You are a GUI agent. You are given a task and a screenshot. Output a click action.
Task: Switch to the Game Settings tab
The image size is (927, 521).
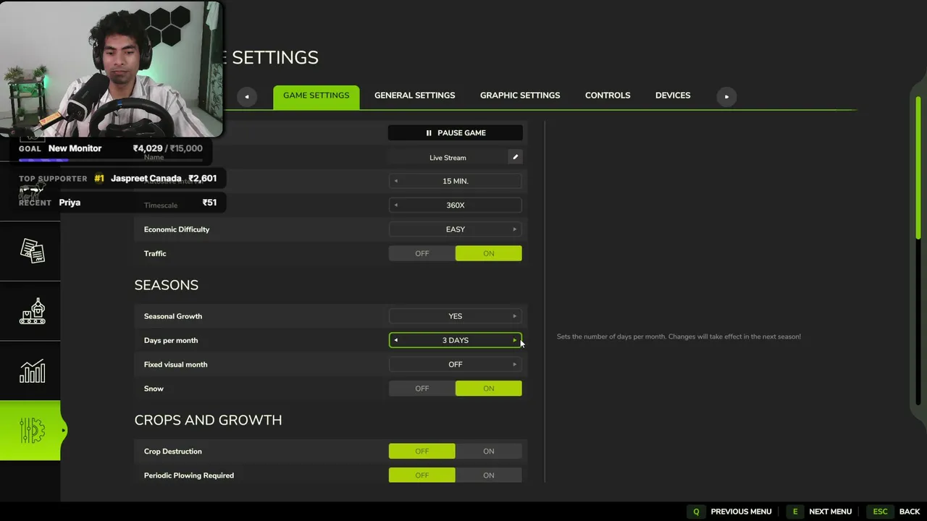316,96
